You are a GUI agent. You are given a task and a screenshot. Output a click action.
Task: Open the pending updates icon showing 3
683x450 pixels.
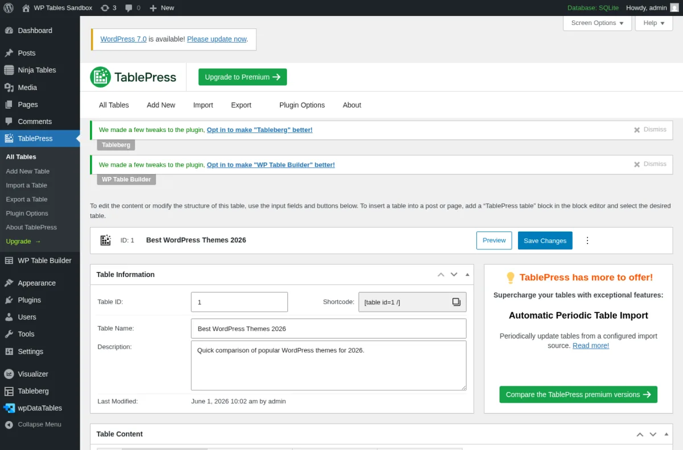pyautogui.click(x=108, y=8)
